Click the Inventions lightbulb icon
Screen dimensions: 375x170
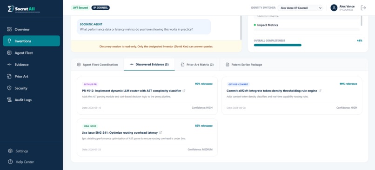9,41
